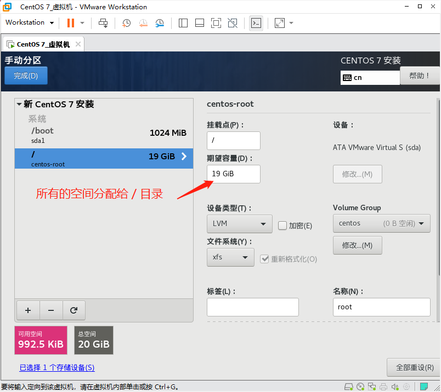Click the teal message log status bar icon
The width and height of the screenshot is (441, 392).
pos(424,387)
